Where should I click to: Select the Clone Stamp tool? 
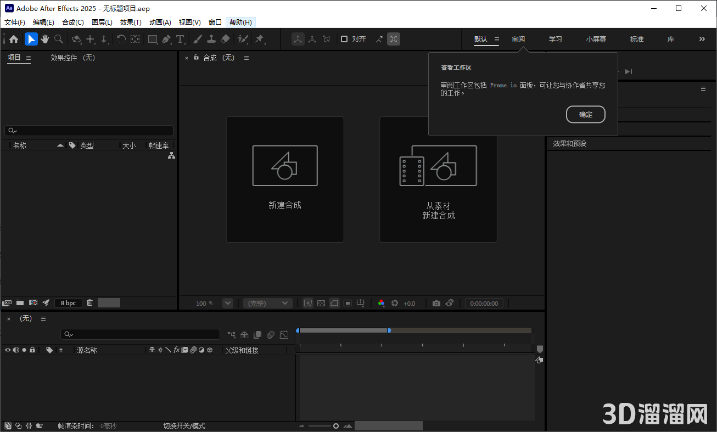click(x=212, y=39)
